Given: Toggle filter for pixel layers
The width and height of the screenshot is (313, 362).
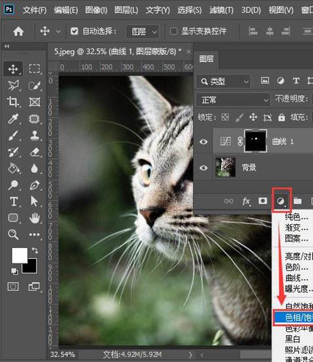Looking at the screenshot, I should (x=265, y=81).
